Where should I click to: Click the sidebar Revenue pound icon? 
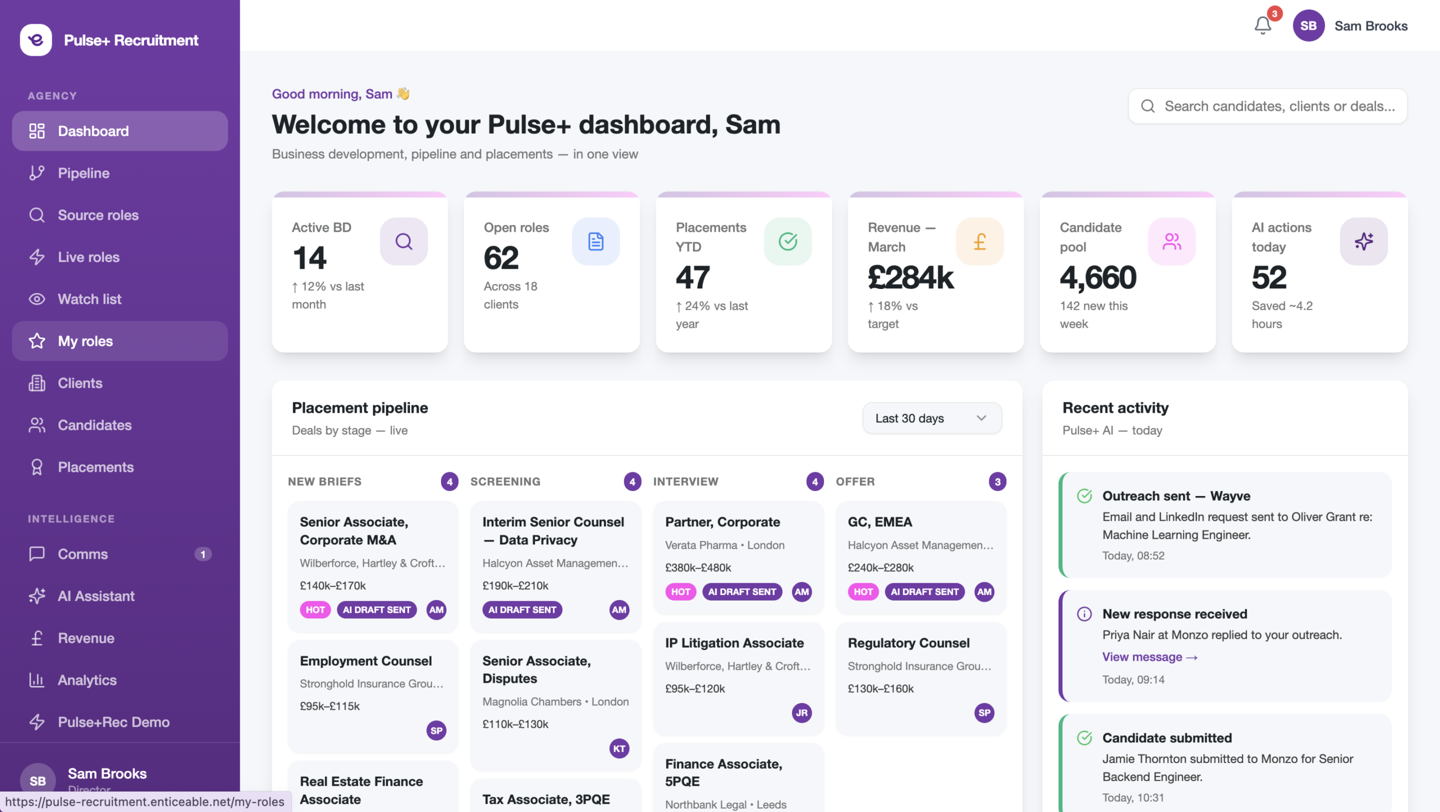pyautogui.click(x=37, y=638)
